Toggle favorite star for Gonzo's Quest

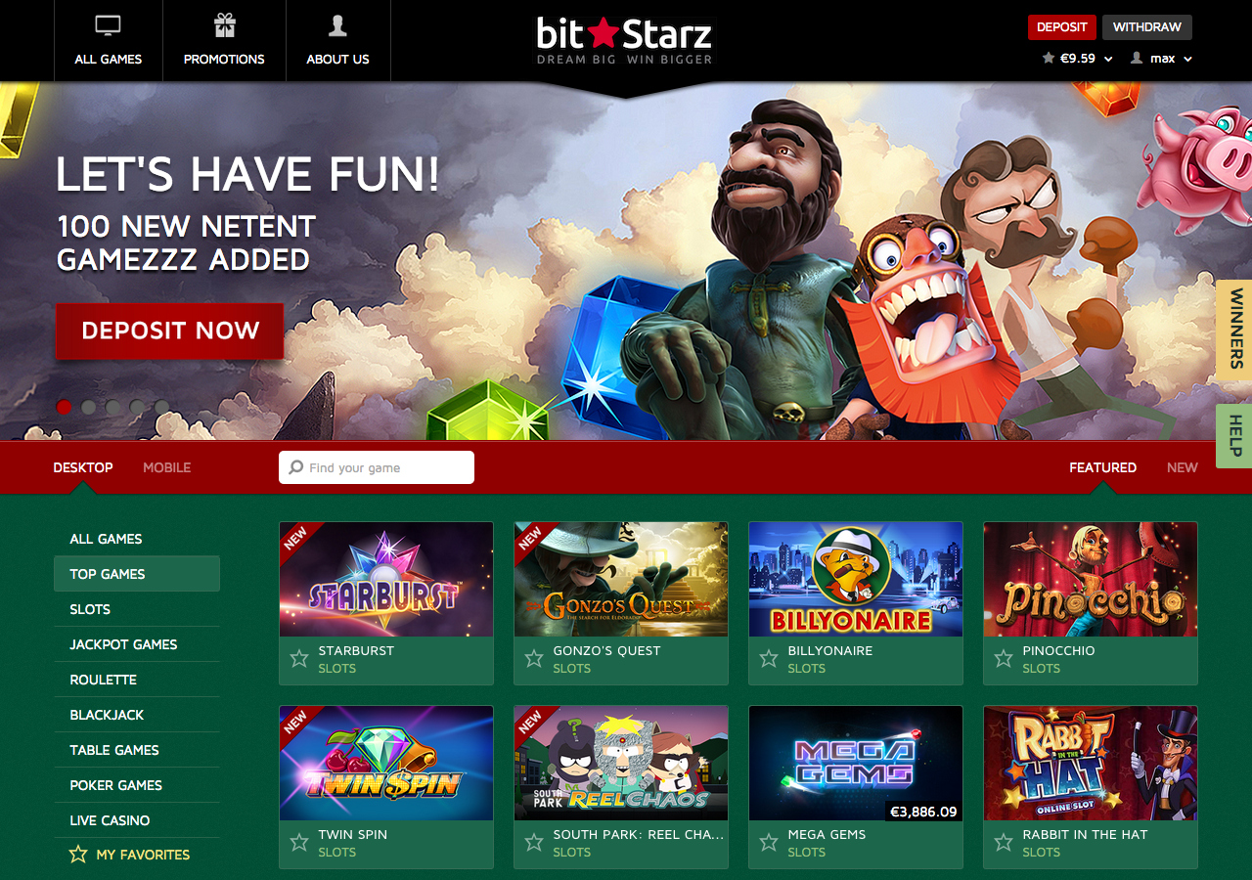tap(534, 659)
